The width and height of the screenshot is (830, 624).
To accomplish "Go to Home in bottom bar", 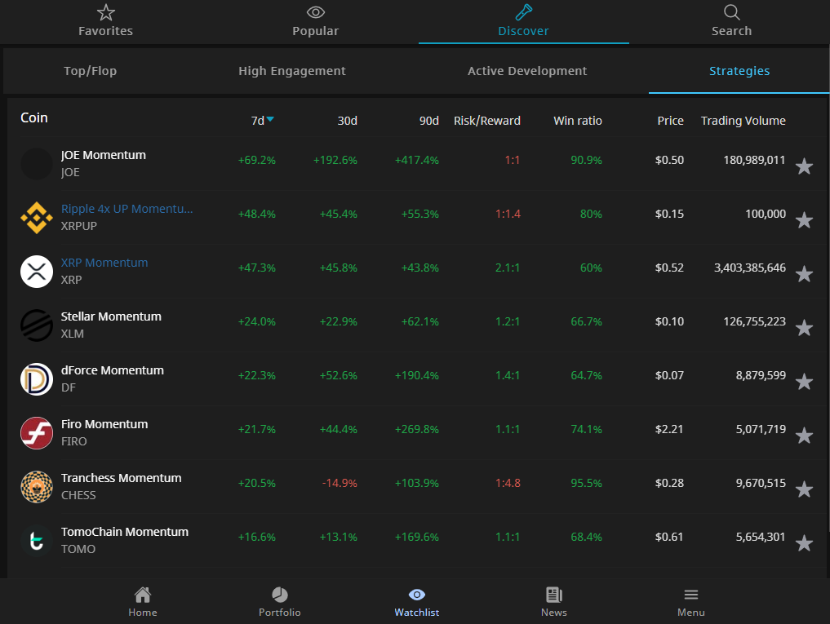I will coord(142,602).
